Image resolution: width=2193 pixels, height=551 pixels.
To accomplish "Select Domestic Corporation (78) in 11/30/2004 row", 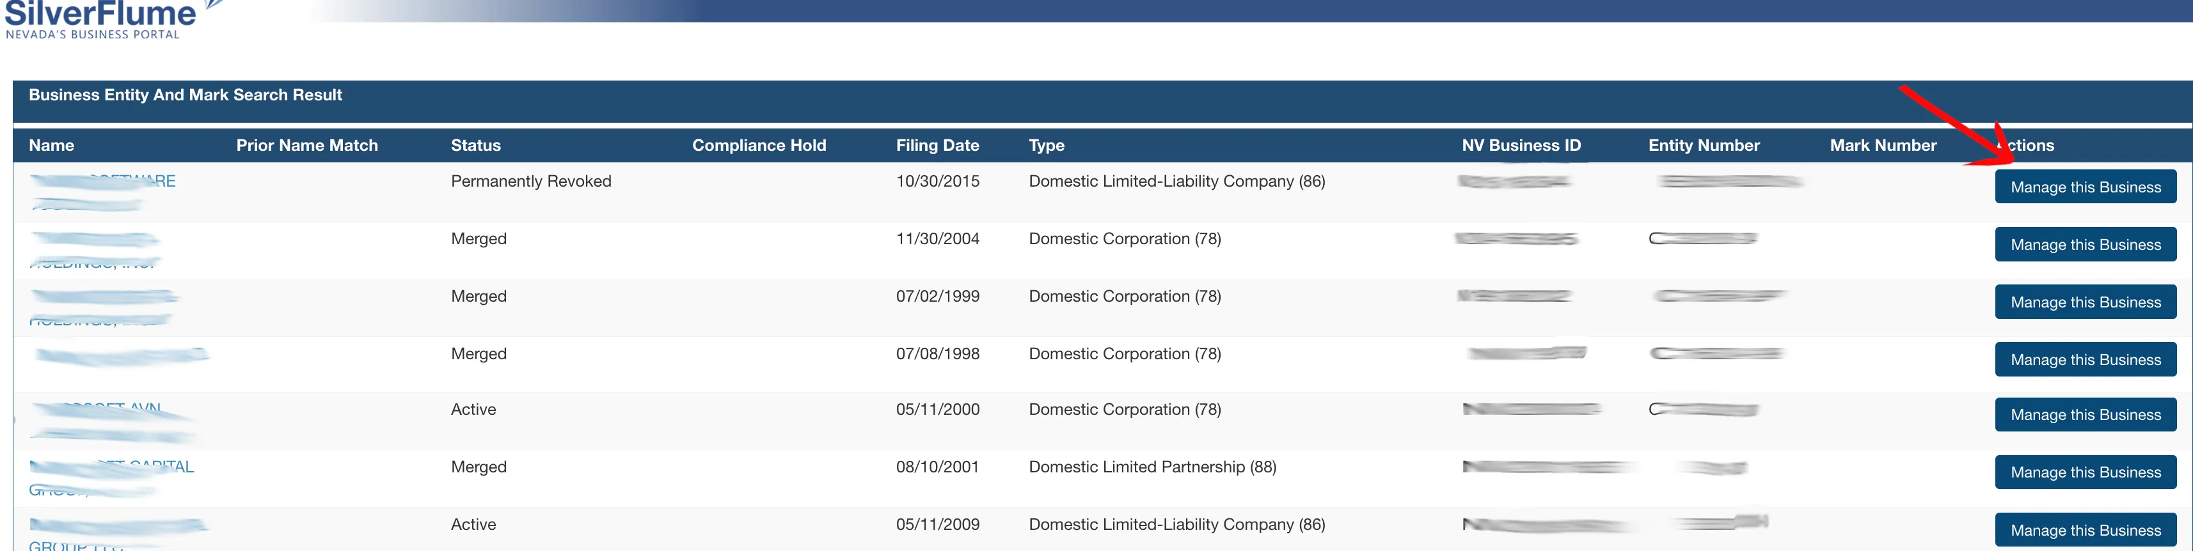I will click(x=1125, y=239).
